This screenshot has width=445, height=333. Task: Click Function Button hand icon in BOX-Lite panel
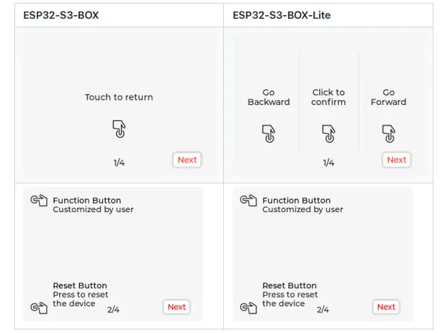click(x=248, y=201)
